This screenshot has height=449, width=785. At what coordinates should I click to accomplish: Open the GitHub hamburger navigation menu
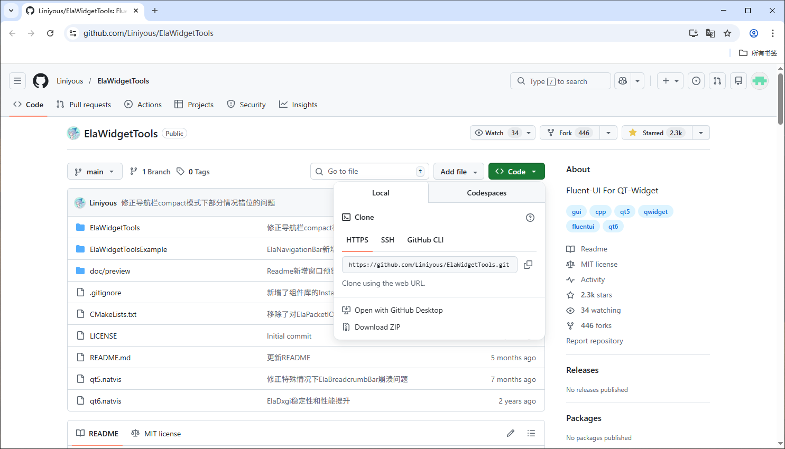pyautogui.click(x=17, y=81)
